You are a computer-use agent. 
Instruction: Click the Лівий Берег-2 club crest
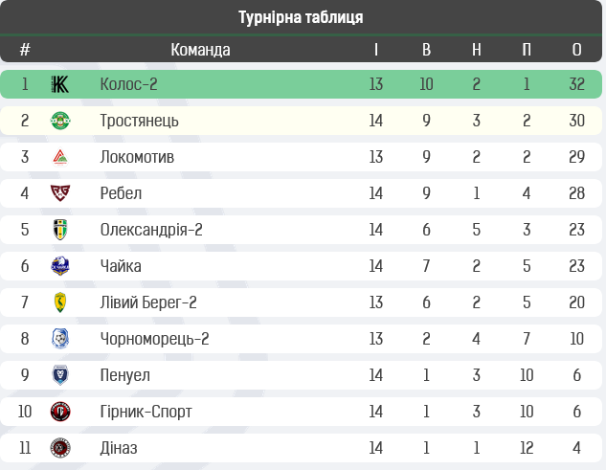(x=60, y=302)
